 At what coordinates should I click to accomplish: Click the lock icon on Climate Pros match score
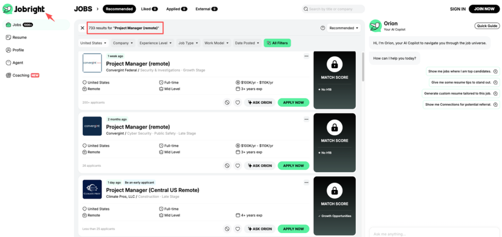(x=334, y=191)
